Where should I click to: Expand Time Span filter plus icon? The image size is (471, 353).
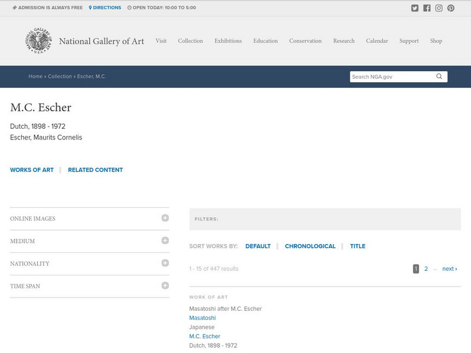(165, 285)
